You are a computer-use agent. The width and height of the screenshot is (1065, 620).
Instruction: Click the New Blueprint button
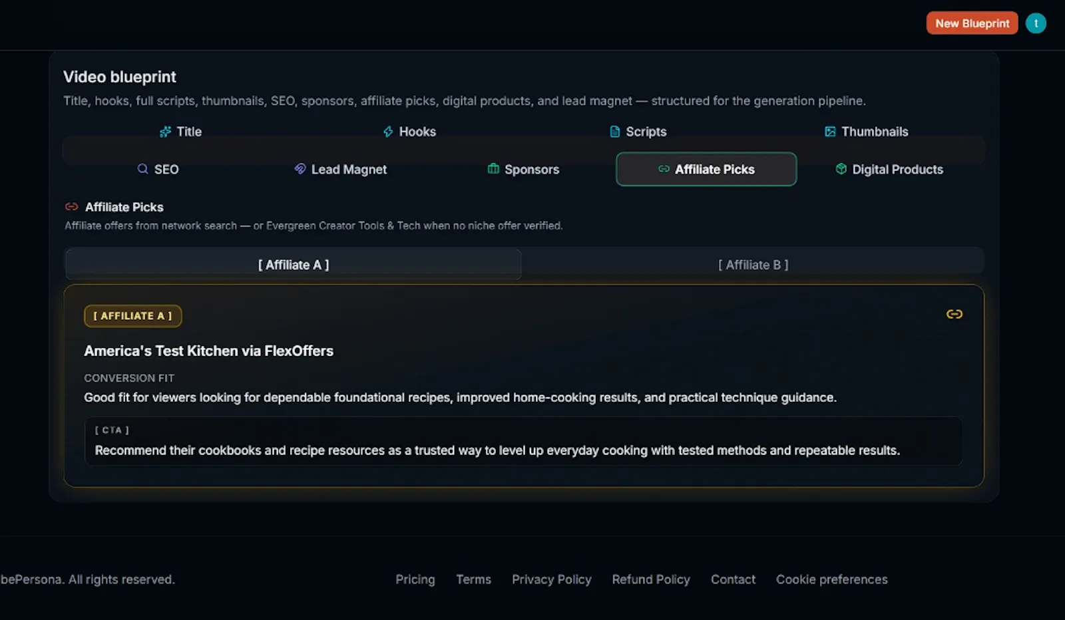[x=972, y=23]
